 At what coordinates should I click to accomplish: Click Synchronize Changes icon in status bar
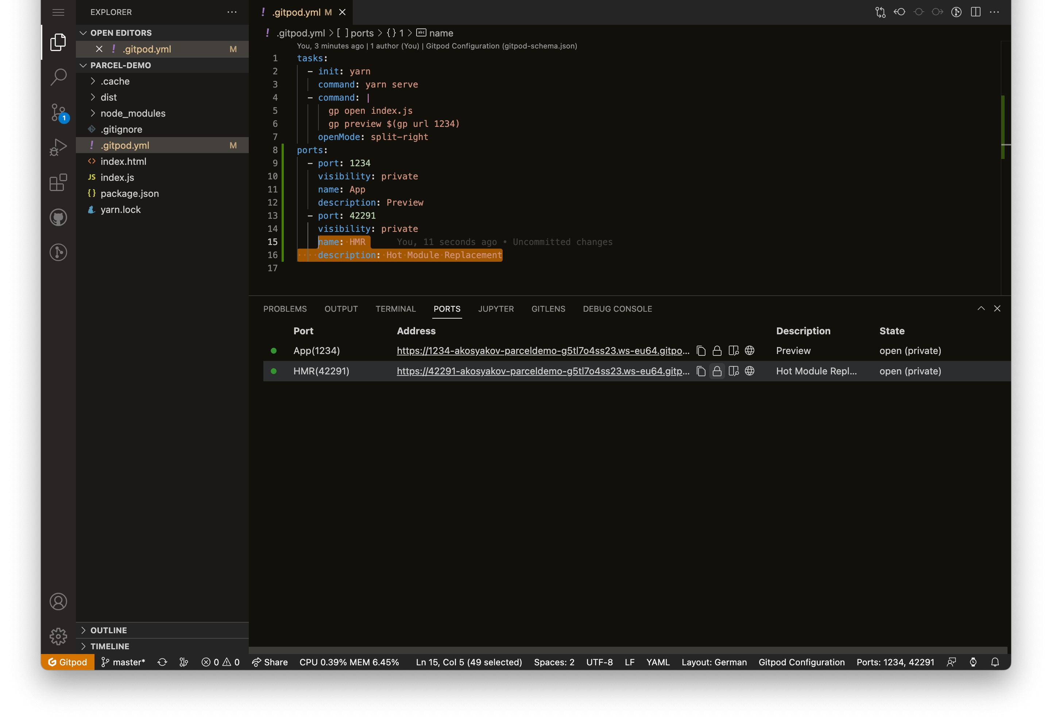pyautogui.click(x=162, y=662)
